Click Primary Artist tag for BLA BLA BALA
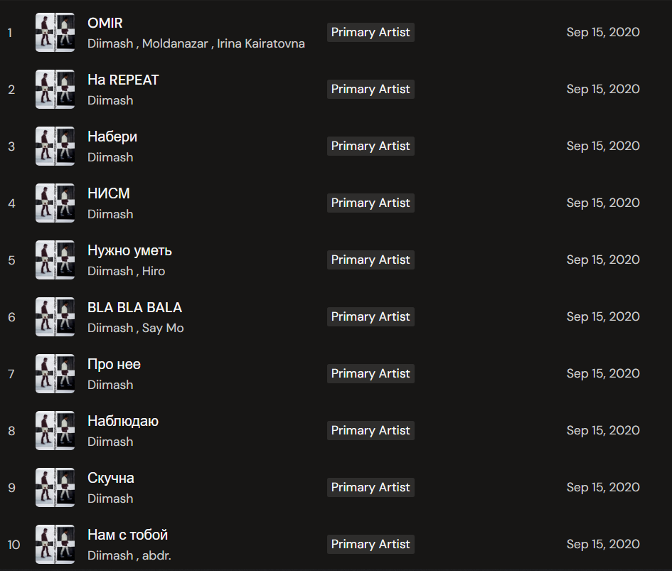The height and width of the screenshot is (571, 672). (x=370, y=317)
